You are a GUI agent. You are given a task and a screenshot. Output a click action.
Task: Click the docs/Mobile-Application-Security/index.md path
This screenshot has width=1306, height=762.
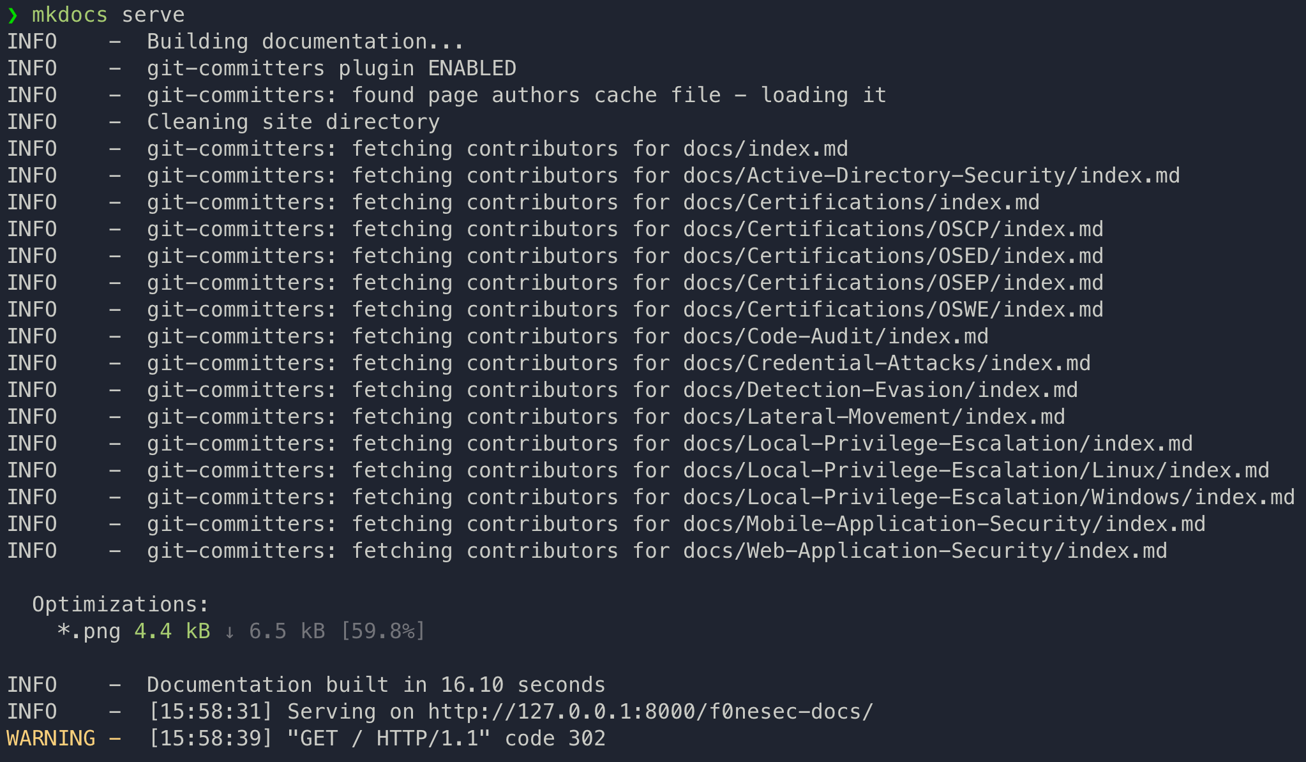pos(944,524)
